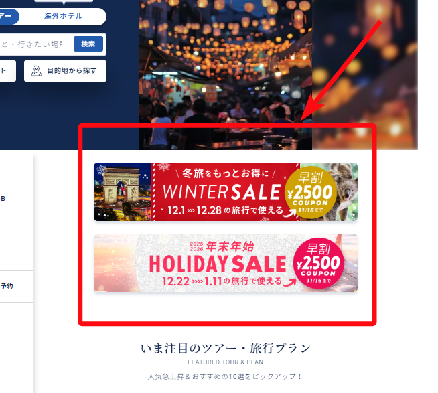The image size is (438, 393).
Task: Click the Arc de Triomphe photo
Action: point(123,192)
